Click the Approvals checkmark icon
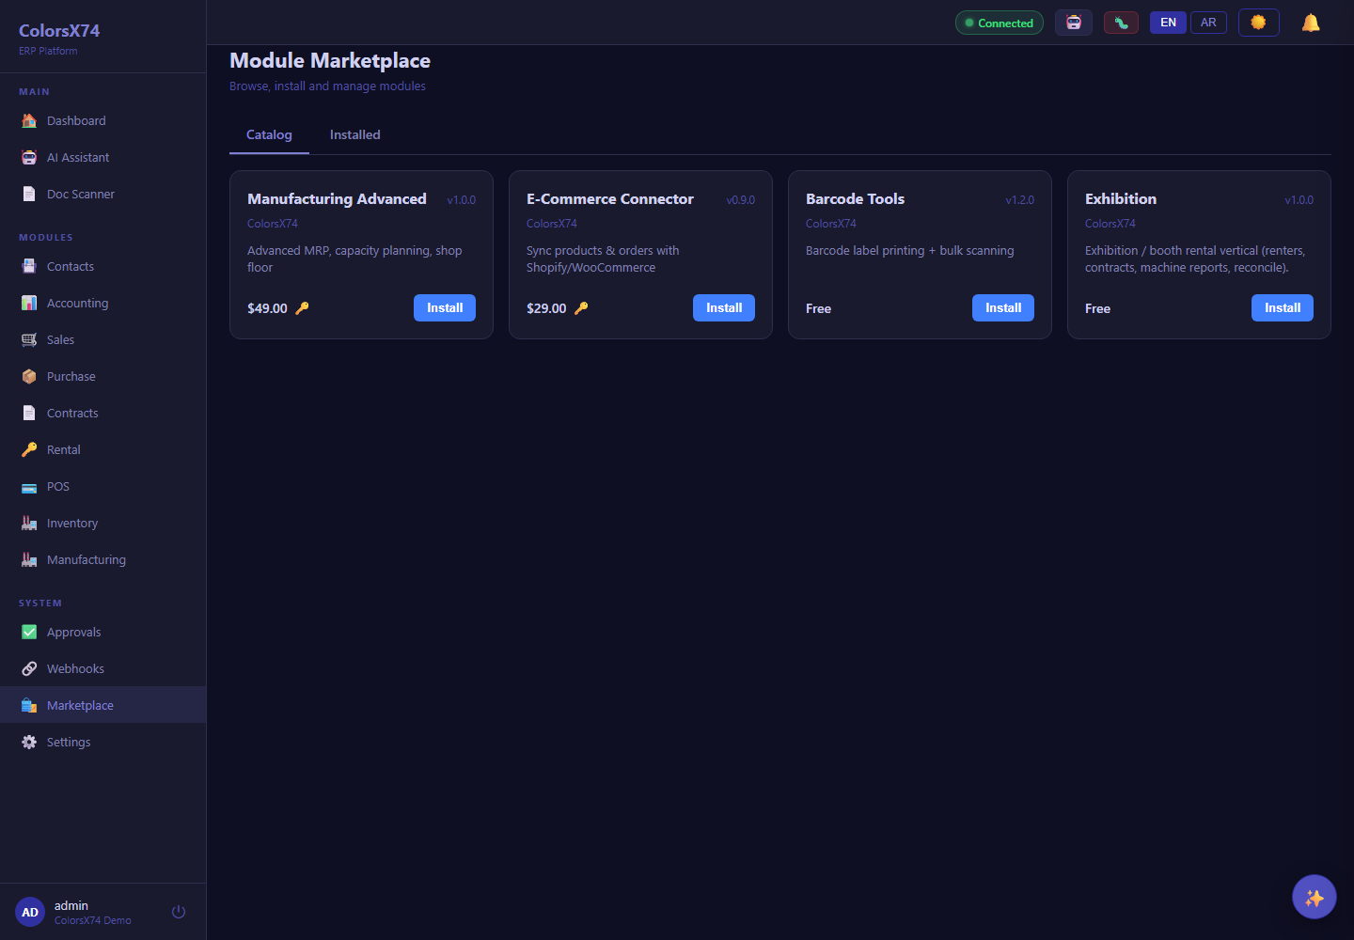This screenshot has width=1354, height=940. 29,633
